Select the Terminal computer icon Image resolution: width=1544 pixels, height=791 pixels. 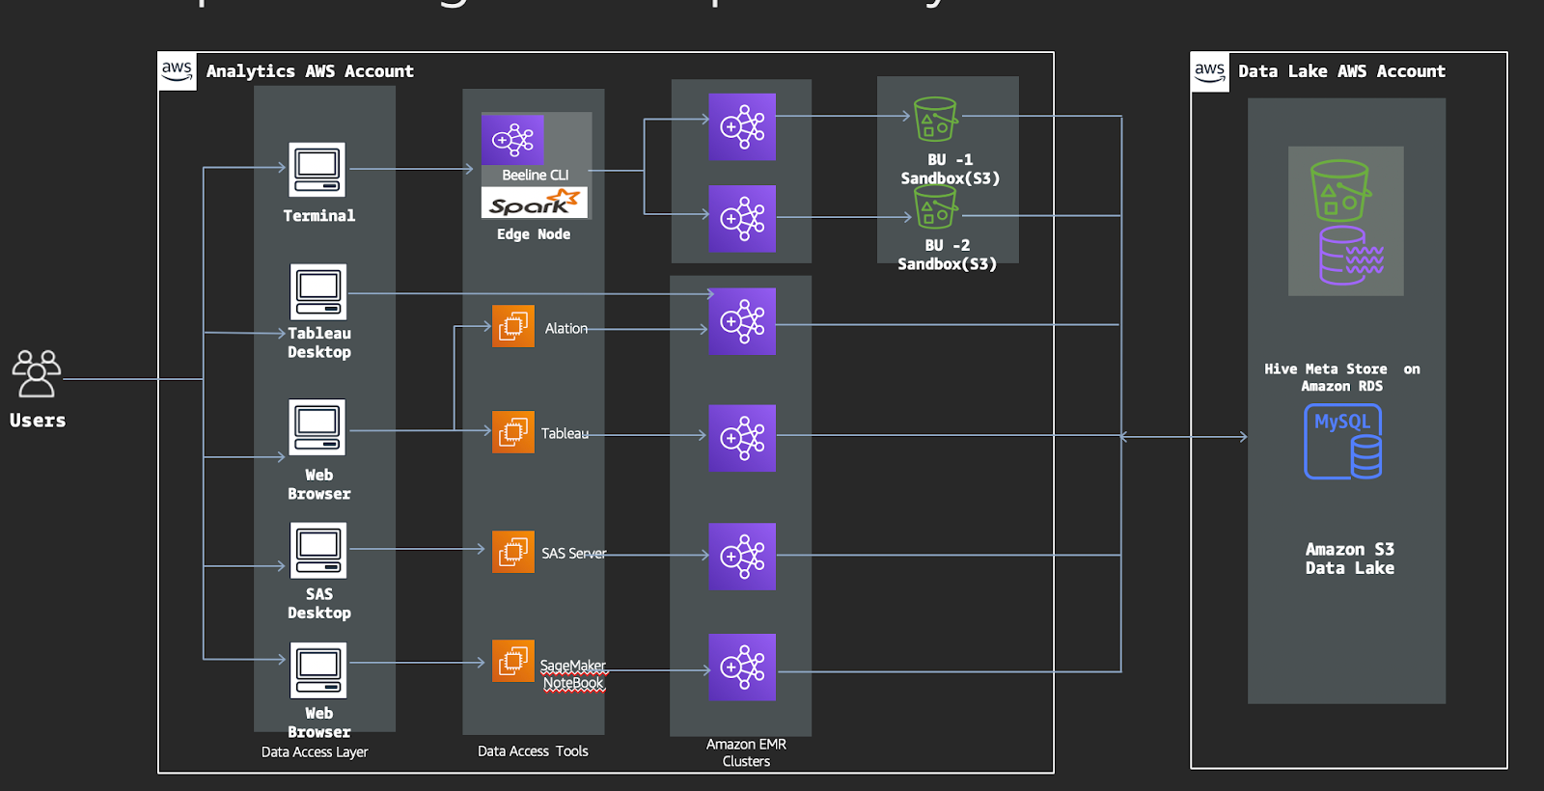coord(317,170)
